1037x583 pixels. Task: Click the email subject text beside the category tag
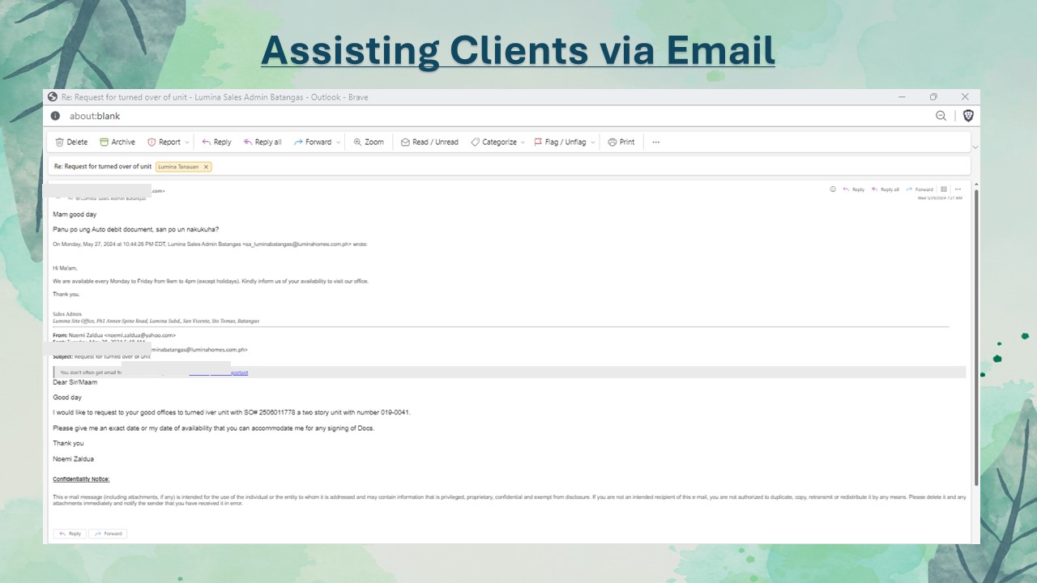point(103,167)
